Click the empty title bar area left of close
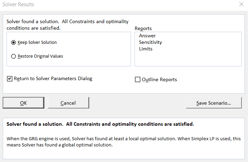 [138, 5]
